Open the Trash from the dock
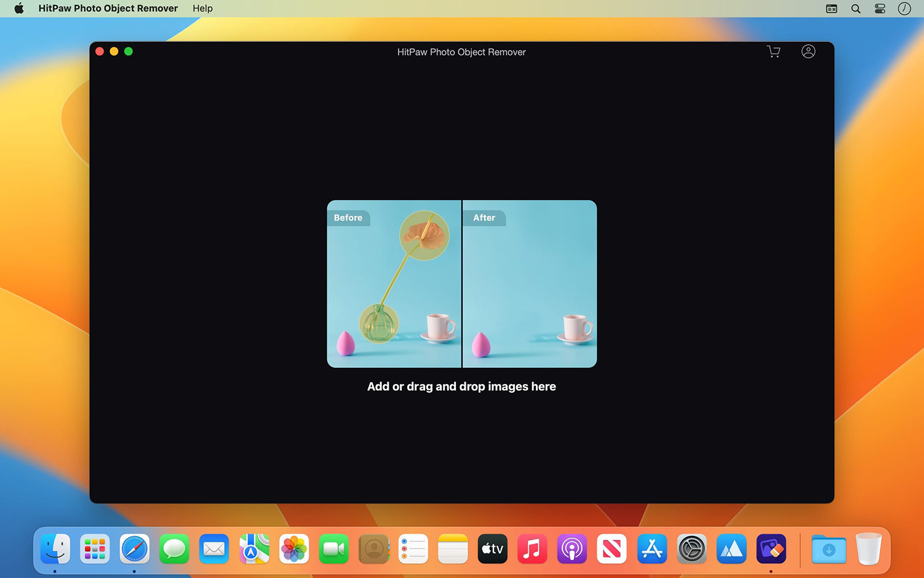 [869, 548]
